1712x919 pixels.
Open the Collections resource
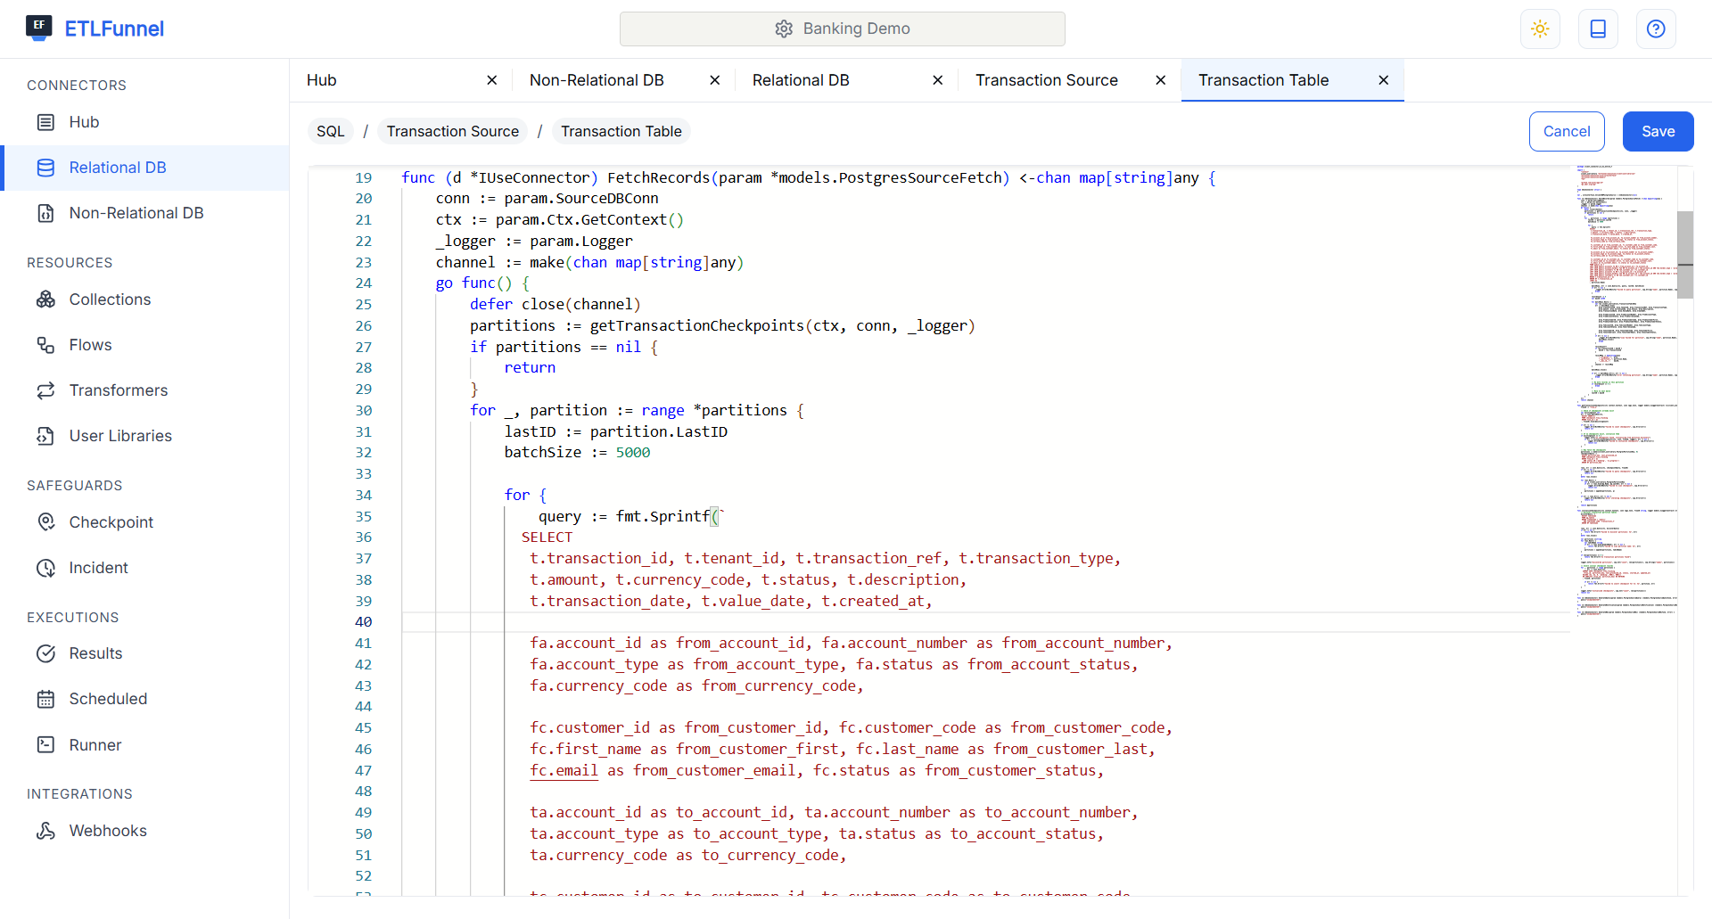click(x=110, y=299)
